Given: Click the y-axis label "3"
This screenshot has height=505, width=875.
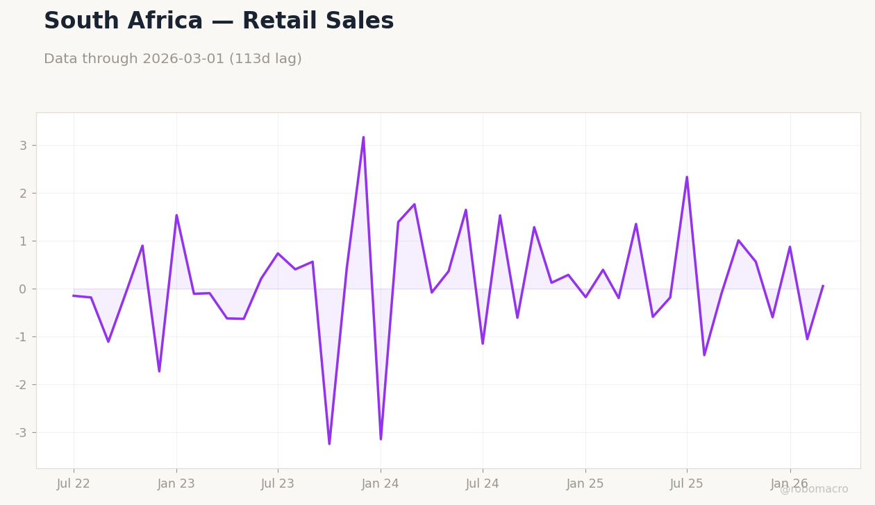Looking at the screenshot, I should (x=23, y=146).
